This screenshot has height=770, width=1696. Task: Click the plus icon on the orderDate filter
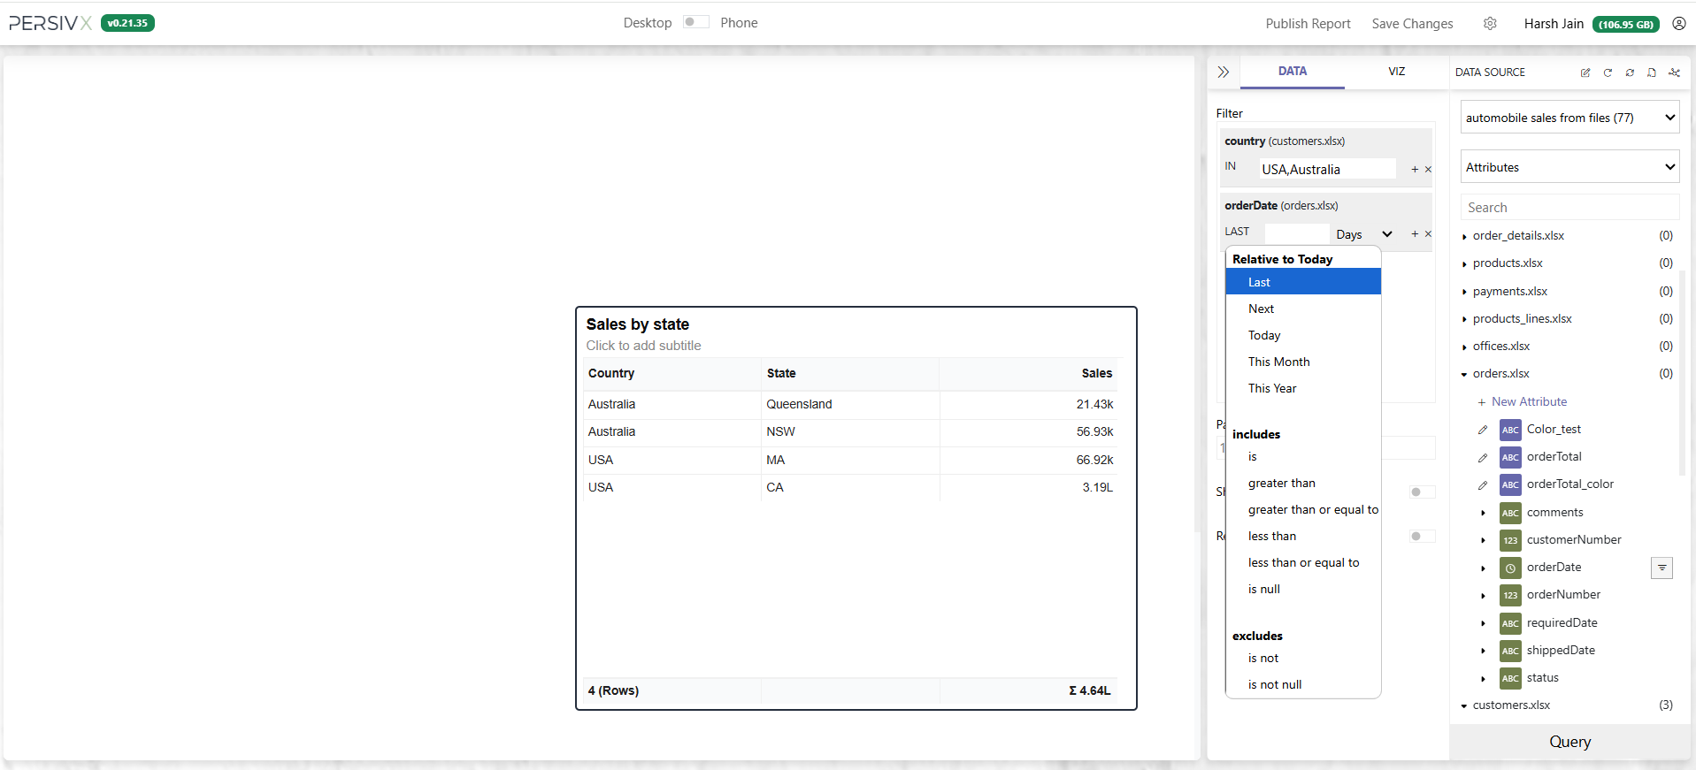point(1415,233)
